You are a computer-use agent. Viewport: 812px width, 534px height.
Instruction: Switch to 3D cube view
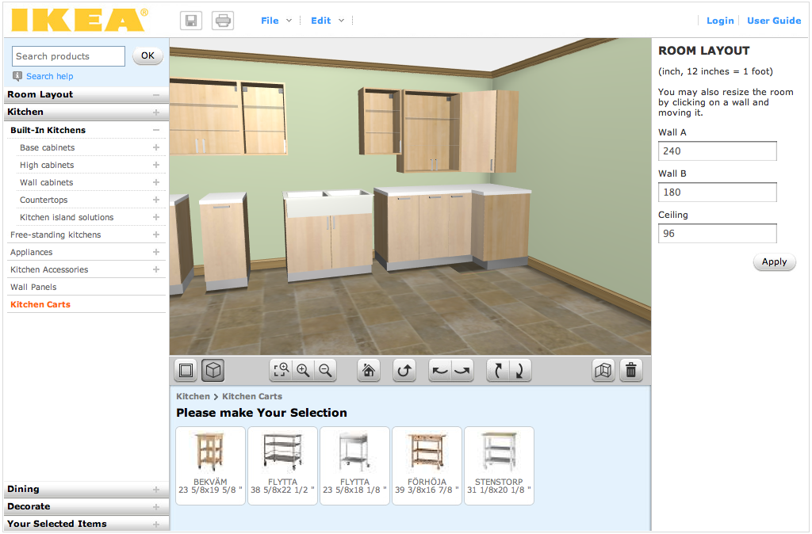[x=213, y=371]
